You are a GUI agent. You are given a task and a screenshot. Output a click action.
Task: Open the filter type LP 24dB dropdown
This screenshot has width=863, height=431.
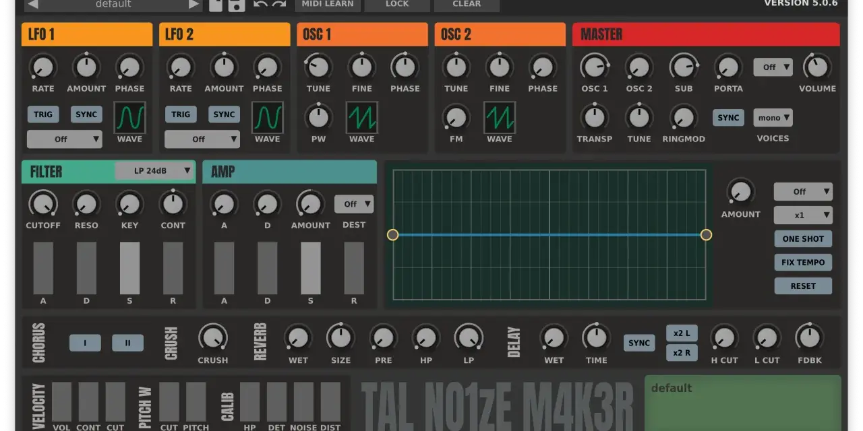(154, 171)
